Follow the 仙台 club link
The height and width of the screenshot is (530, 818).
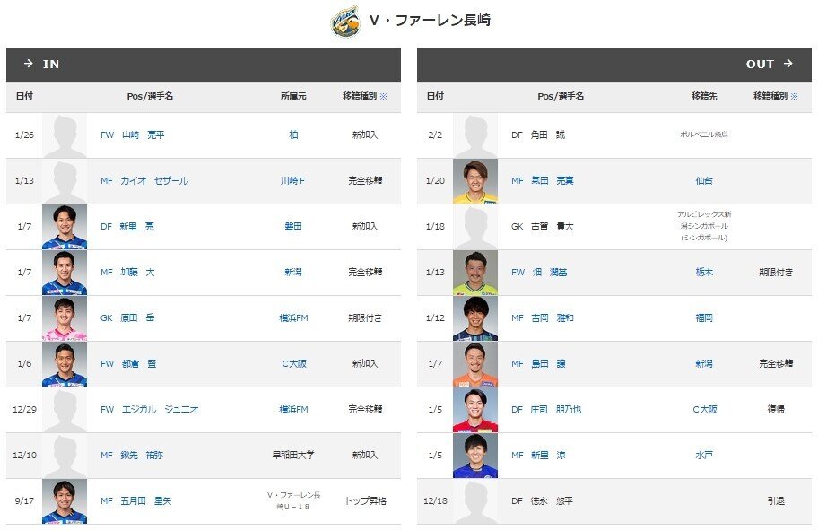704,180
